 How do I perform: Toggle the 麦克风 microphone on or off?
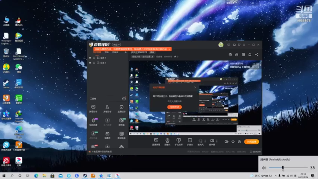(x=200, y=142)
